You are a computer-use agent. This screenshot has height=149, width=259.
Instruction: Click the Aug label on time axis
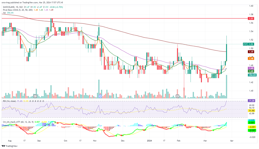click(x=10, y=141)
